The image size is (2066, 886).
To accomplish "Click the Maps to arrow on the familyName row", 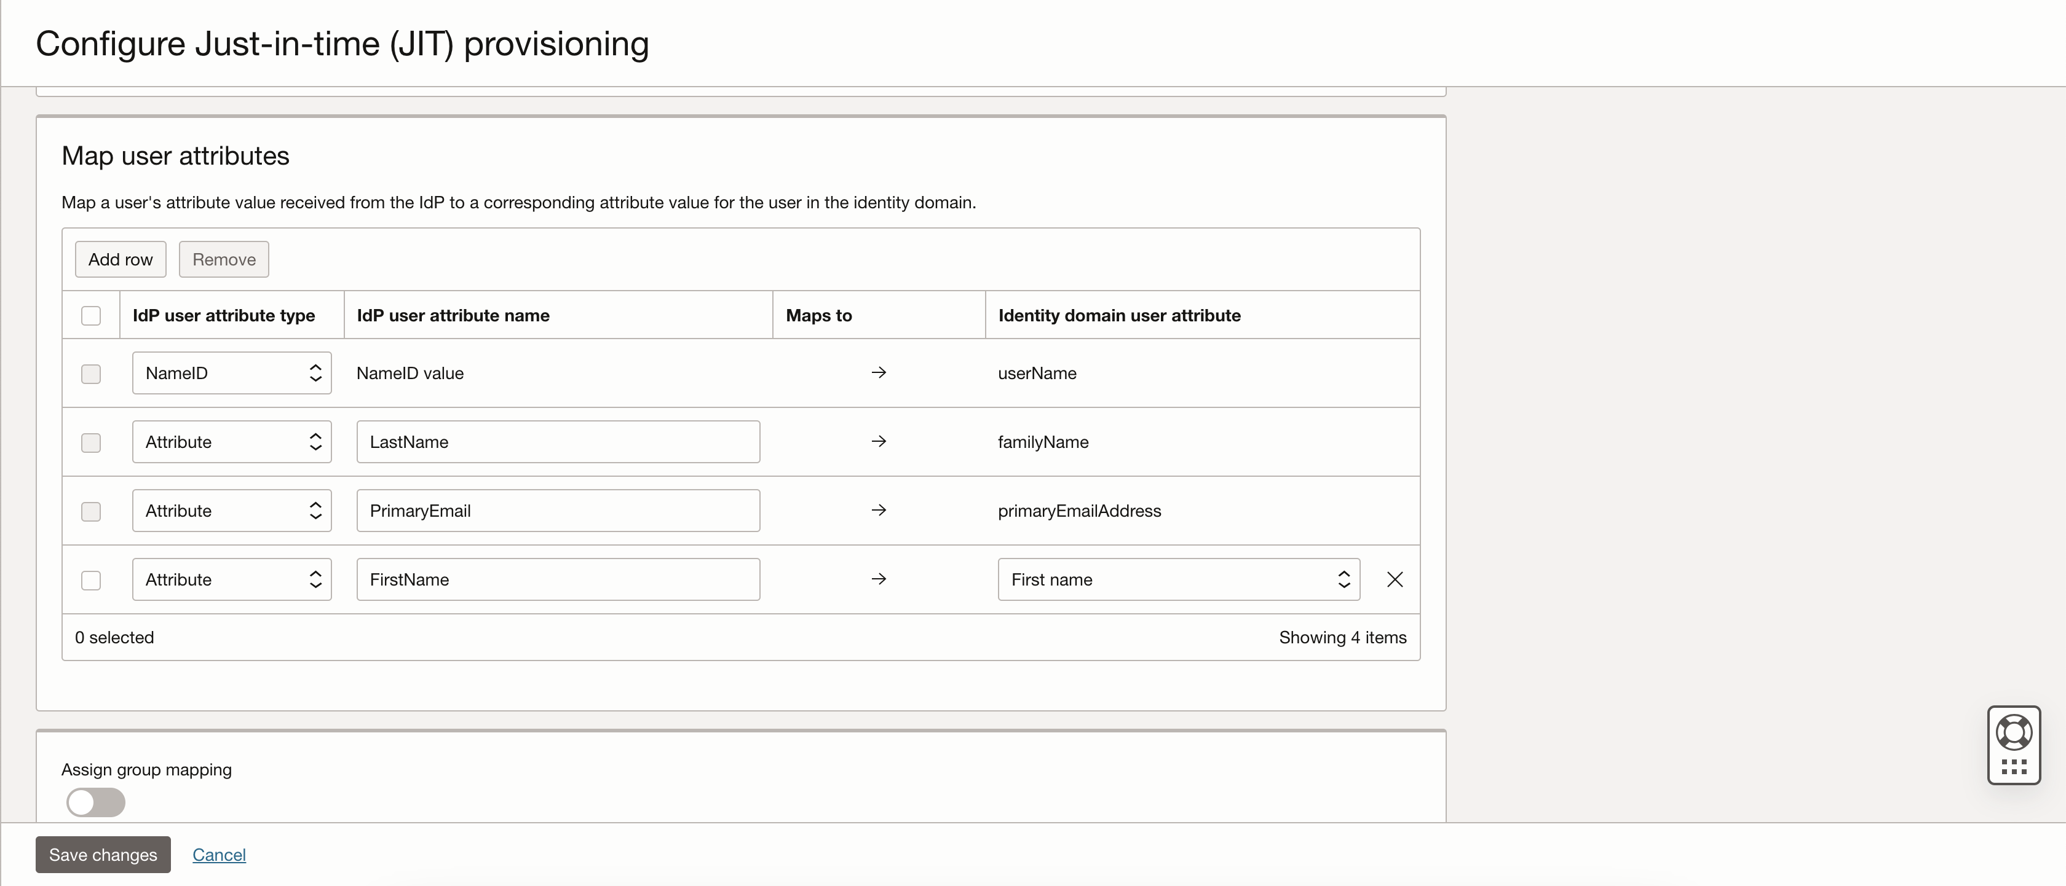I will tap(879, 441).
